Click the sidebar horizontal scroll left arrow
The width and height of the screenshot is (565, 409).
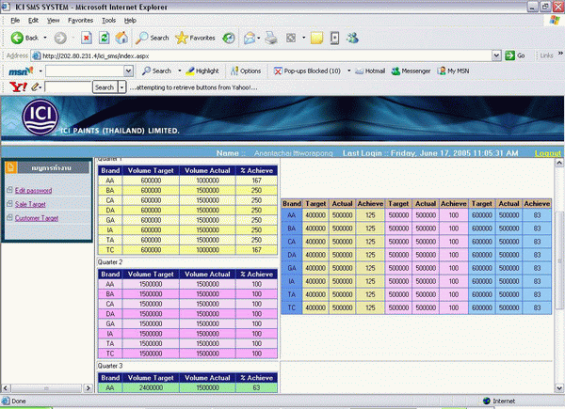[6, 388]
